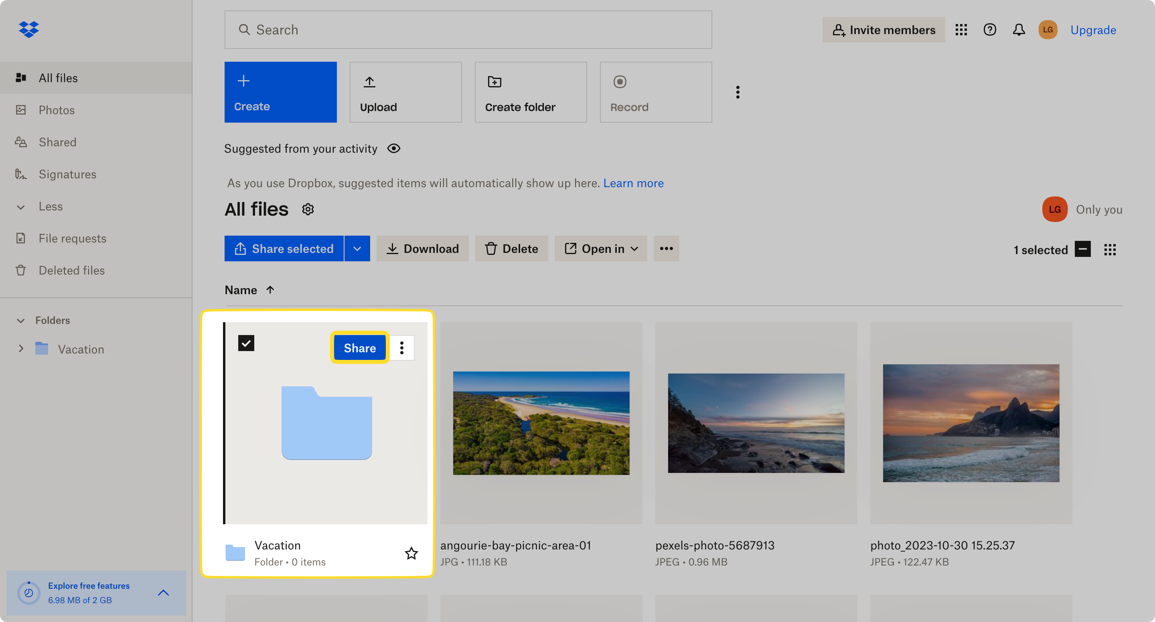Toggle the Vacation folder checkbox
Viewport: 1155px width, 622px height.
tap(246, 343)
